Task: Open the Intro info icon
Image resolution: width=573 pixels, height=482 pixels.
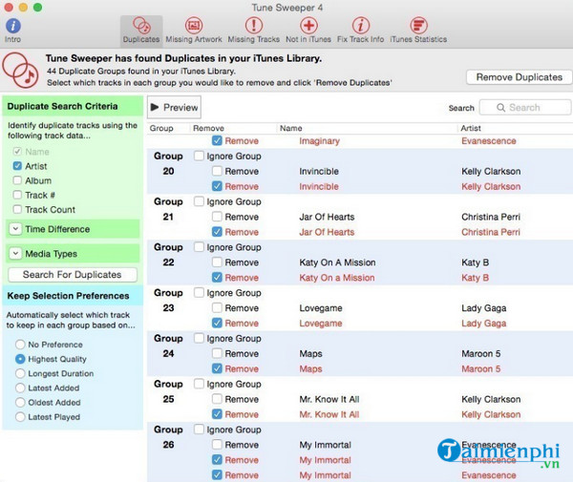Action: [x=13, y=26]
